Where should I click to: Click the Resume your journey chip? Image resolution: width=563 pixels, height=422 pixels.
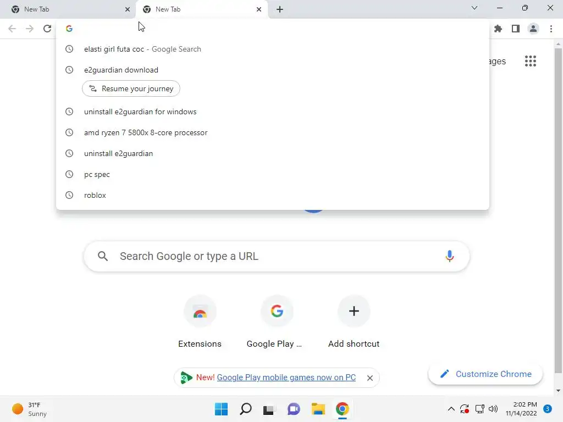pyautogui.click(x=131, y=88)
